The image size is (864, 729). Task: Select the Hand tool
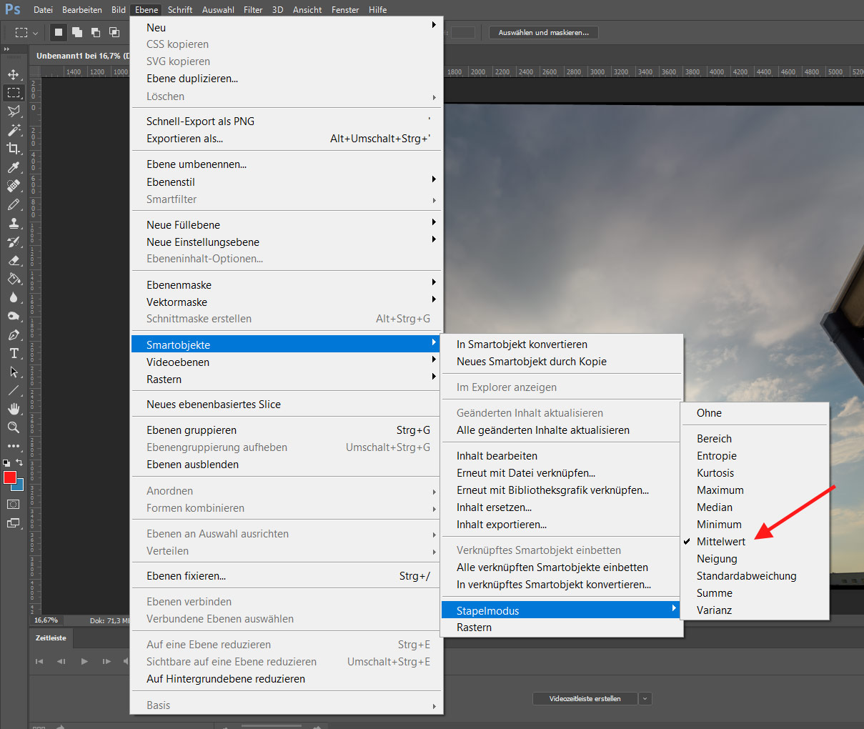coord(14,409)
